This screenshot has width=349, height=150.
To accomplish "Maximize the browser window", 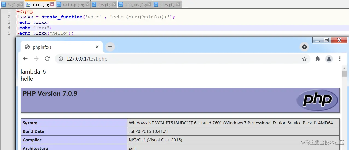I will tap(326, 40).
